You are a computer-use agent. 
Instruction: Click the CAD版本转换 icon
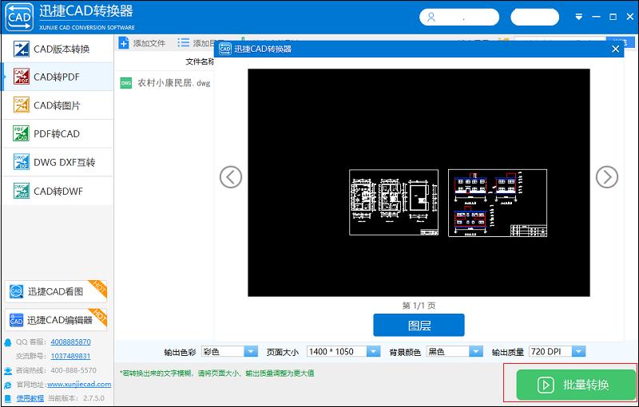(x=22, y=49)
